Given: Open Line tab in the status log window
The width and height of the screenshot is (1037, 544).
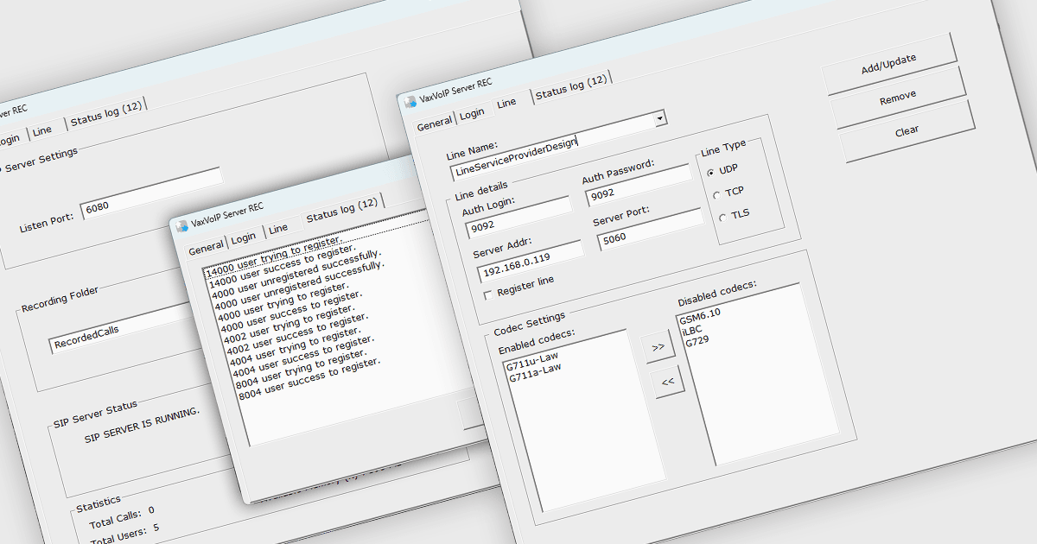Looking at the screenshot, I should [x=278, y=229].
